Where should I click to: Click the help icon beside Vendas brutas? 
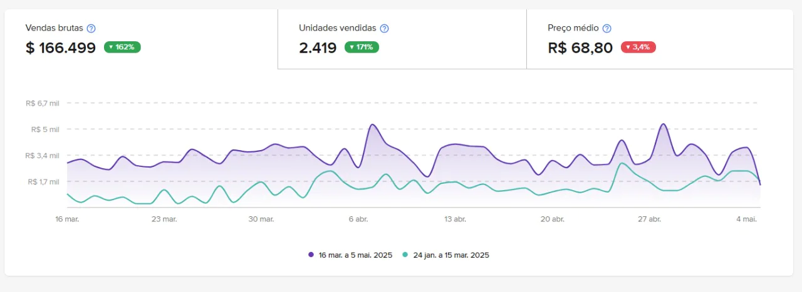click(91, 28)
